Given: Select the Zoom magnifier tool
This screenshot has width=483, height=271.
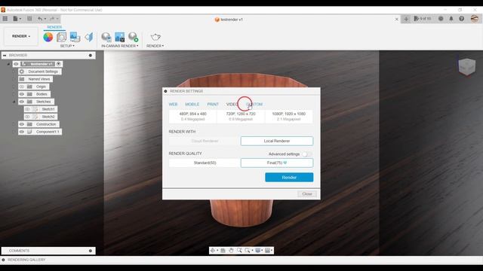Looking at the screenshot, I should tap(239, 251).
